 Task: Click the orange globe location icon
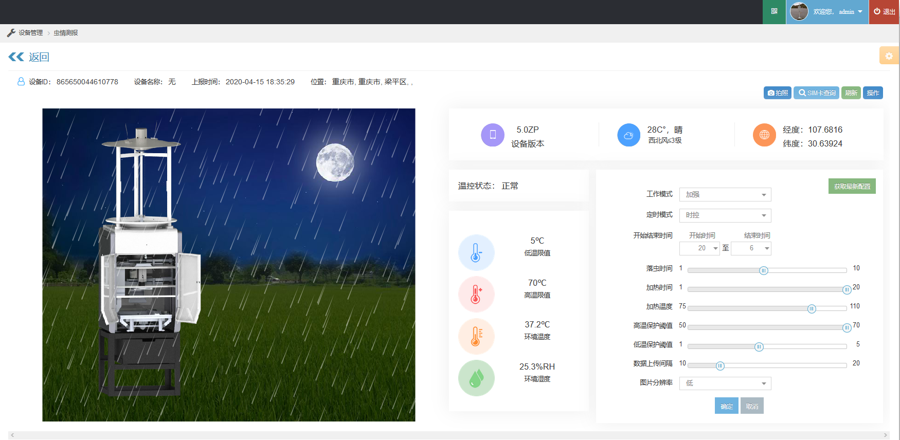point(764,135)
